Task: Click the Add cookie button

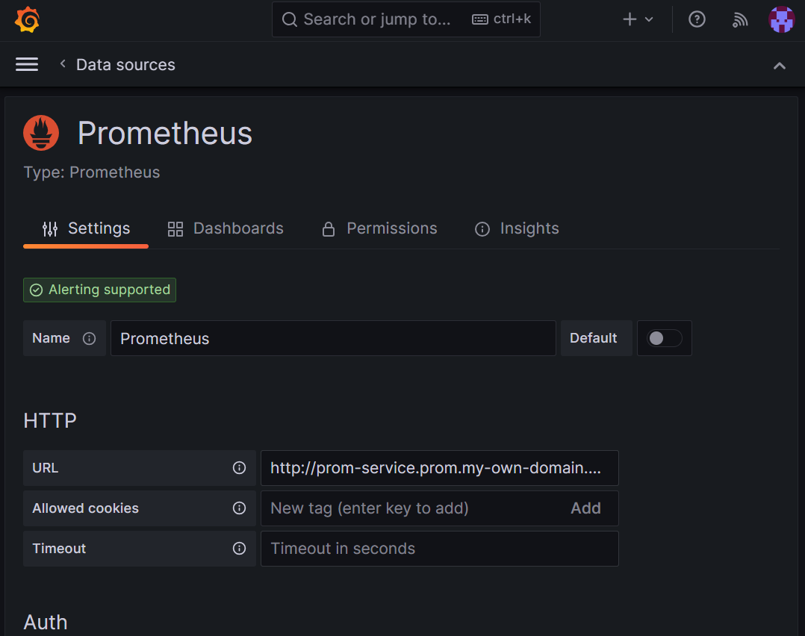Action: click(x=586, y=508)
